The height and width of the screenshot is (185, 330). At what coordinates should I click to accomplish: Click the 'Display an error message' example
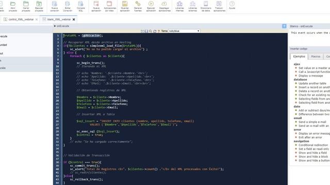tap(314, 134)
